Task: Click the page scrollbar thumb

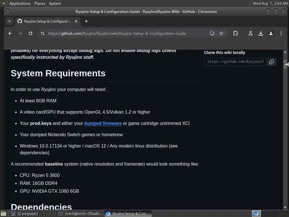Action: (x=285, y=64)
